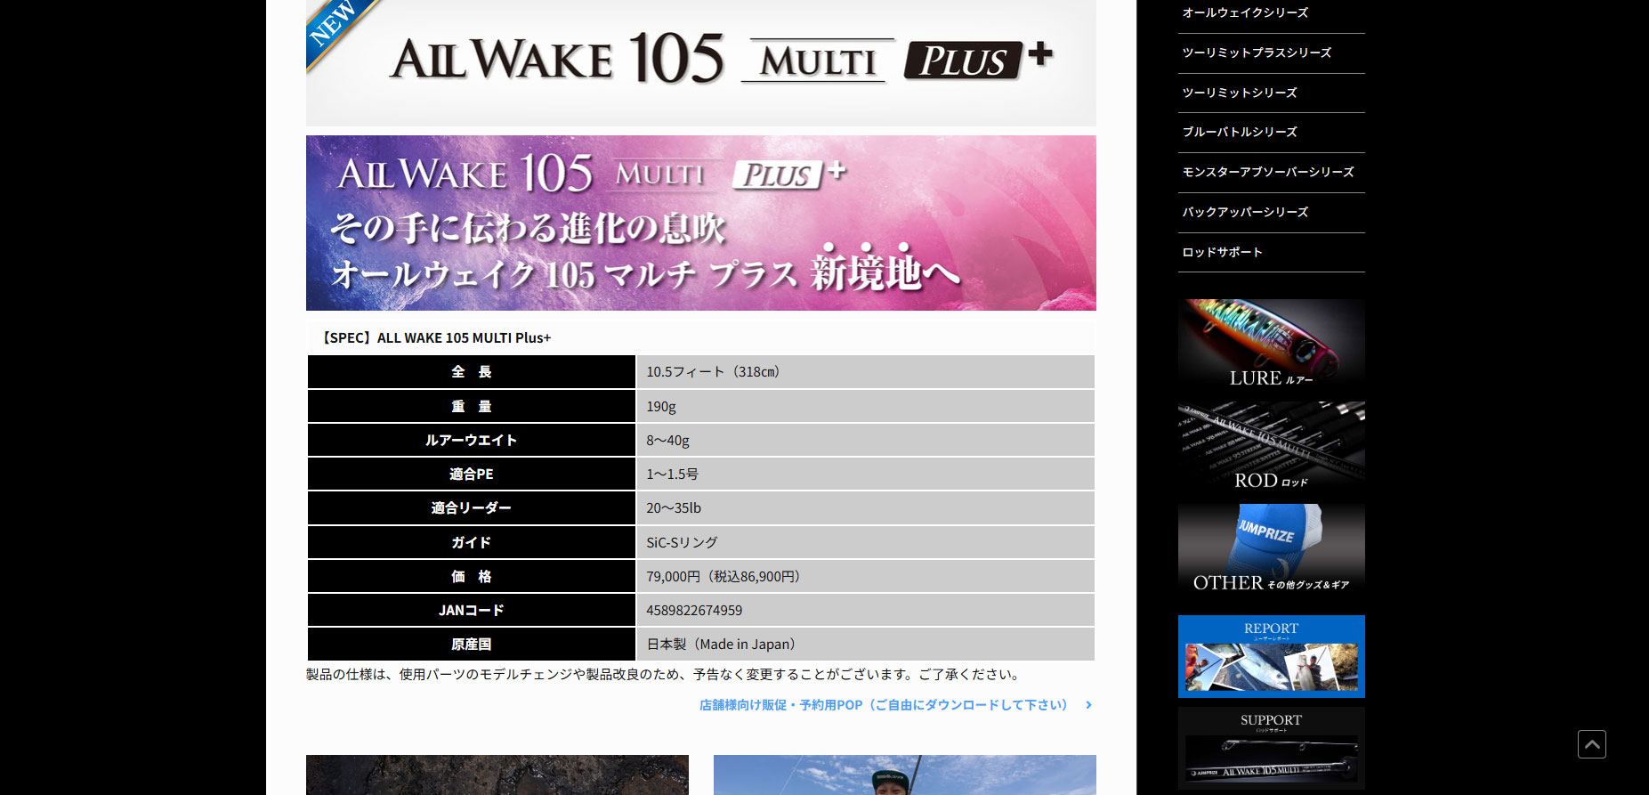
Task: Open ロッドサポート in the sidebar menu
Action: pos(1223,253)
